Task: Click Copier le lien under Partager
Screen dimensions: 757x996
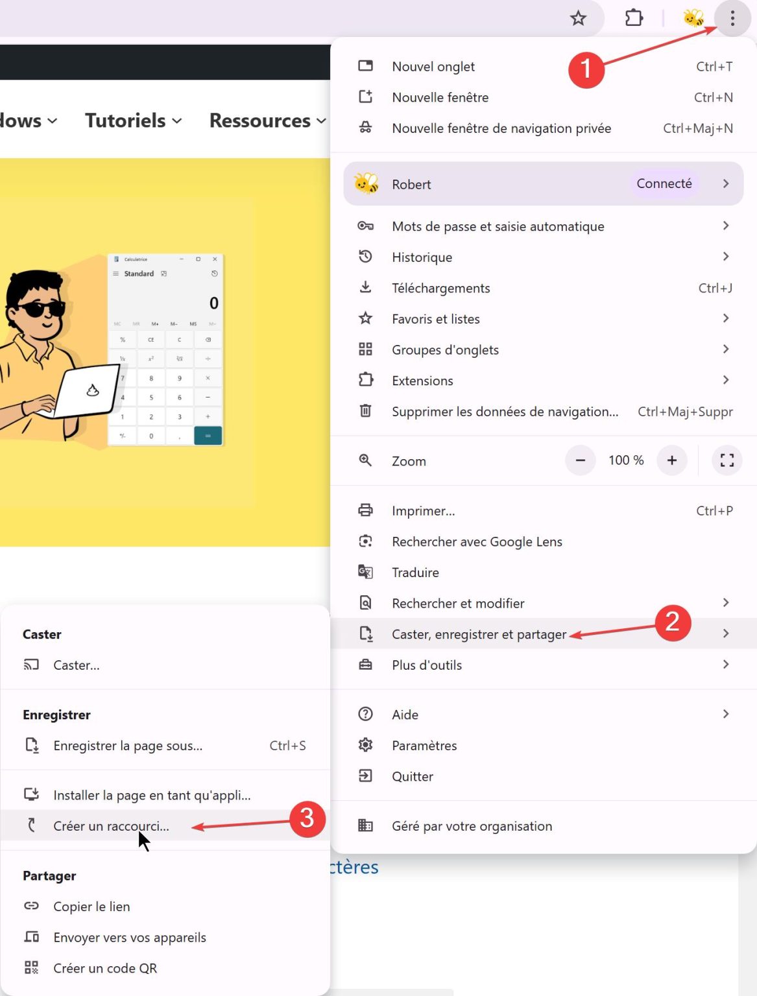Action: [91, 907]
